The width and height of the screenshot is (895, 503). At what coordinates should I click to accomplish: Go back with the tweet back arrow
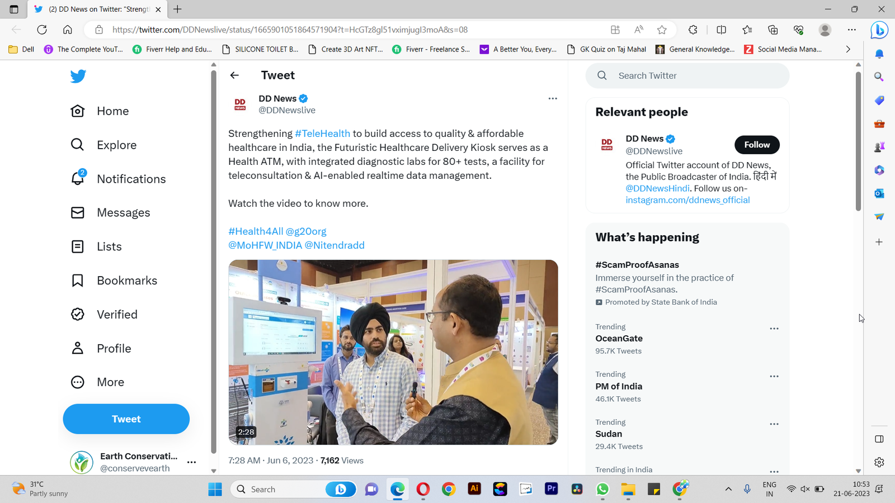(x=234, y=75)
